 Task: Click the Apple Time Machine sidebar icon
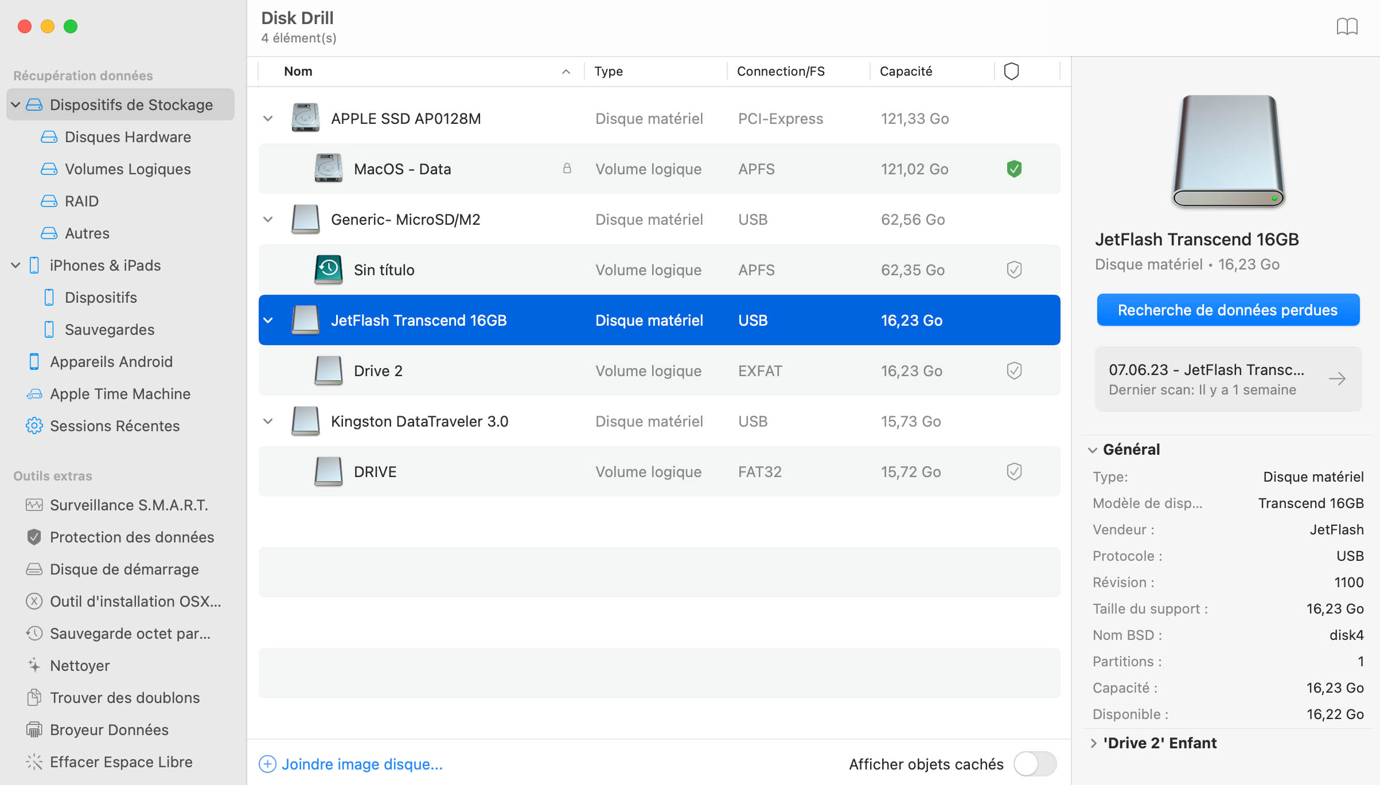(34, 394)
